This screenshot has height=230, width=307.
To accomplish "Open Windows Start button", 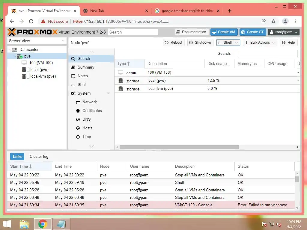I will coord(7,224).
